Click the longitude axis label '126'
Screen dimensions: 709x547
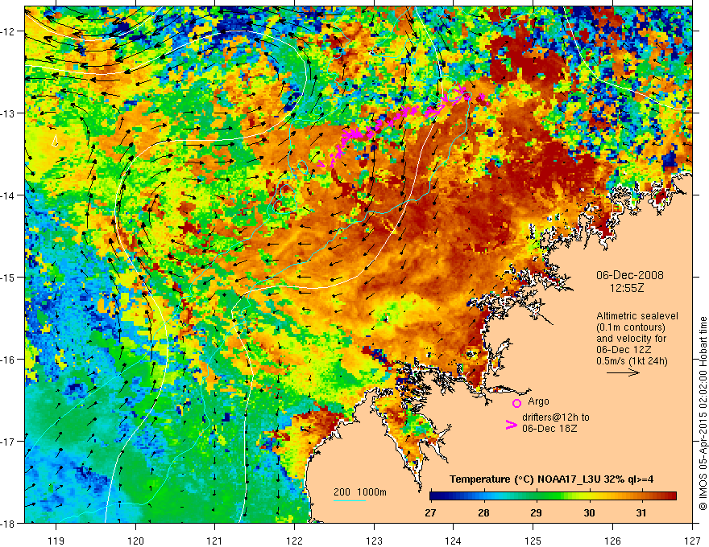point(612,541)
